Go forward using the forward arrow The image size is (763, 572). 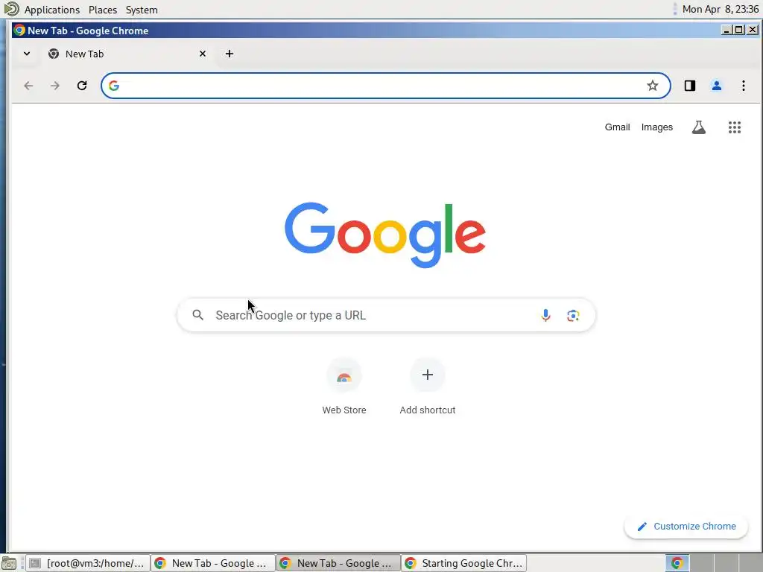point(55,86)
